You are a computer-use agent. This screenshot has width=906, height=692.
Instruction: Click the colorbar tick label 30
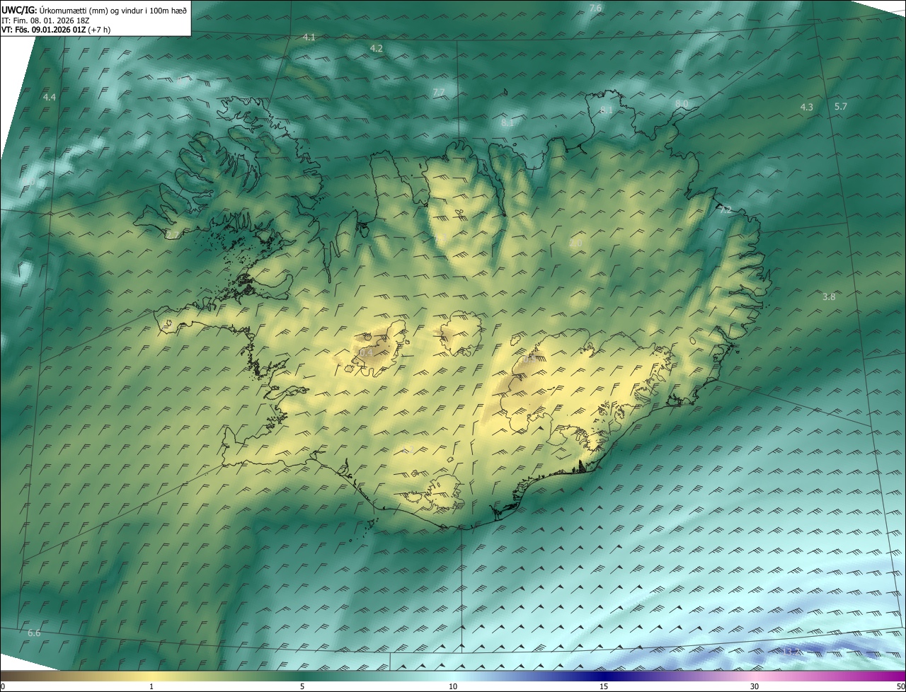(x=755, y=686)
